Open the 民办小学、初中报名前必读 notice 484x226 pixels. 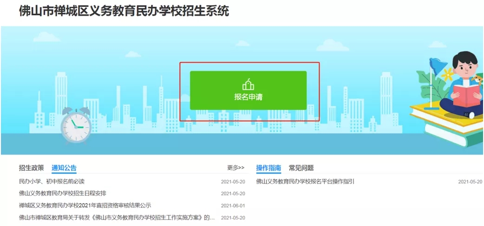click(52, 181)
